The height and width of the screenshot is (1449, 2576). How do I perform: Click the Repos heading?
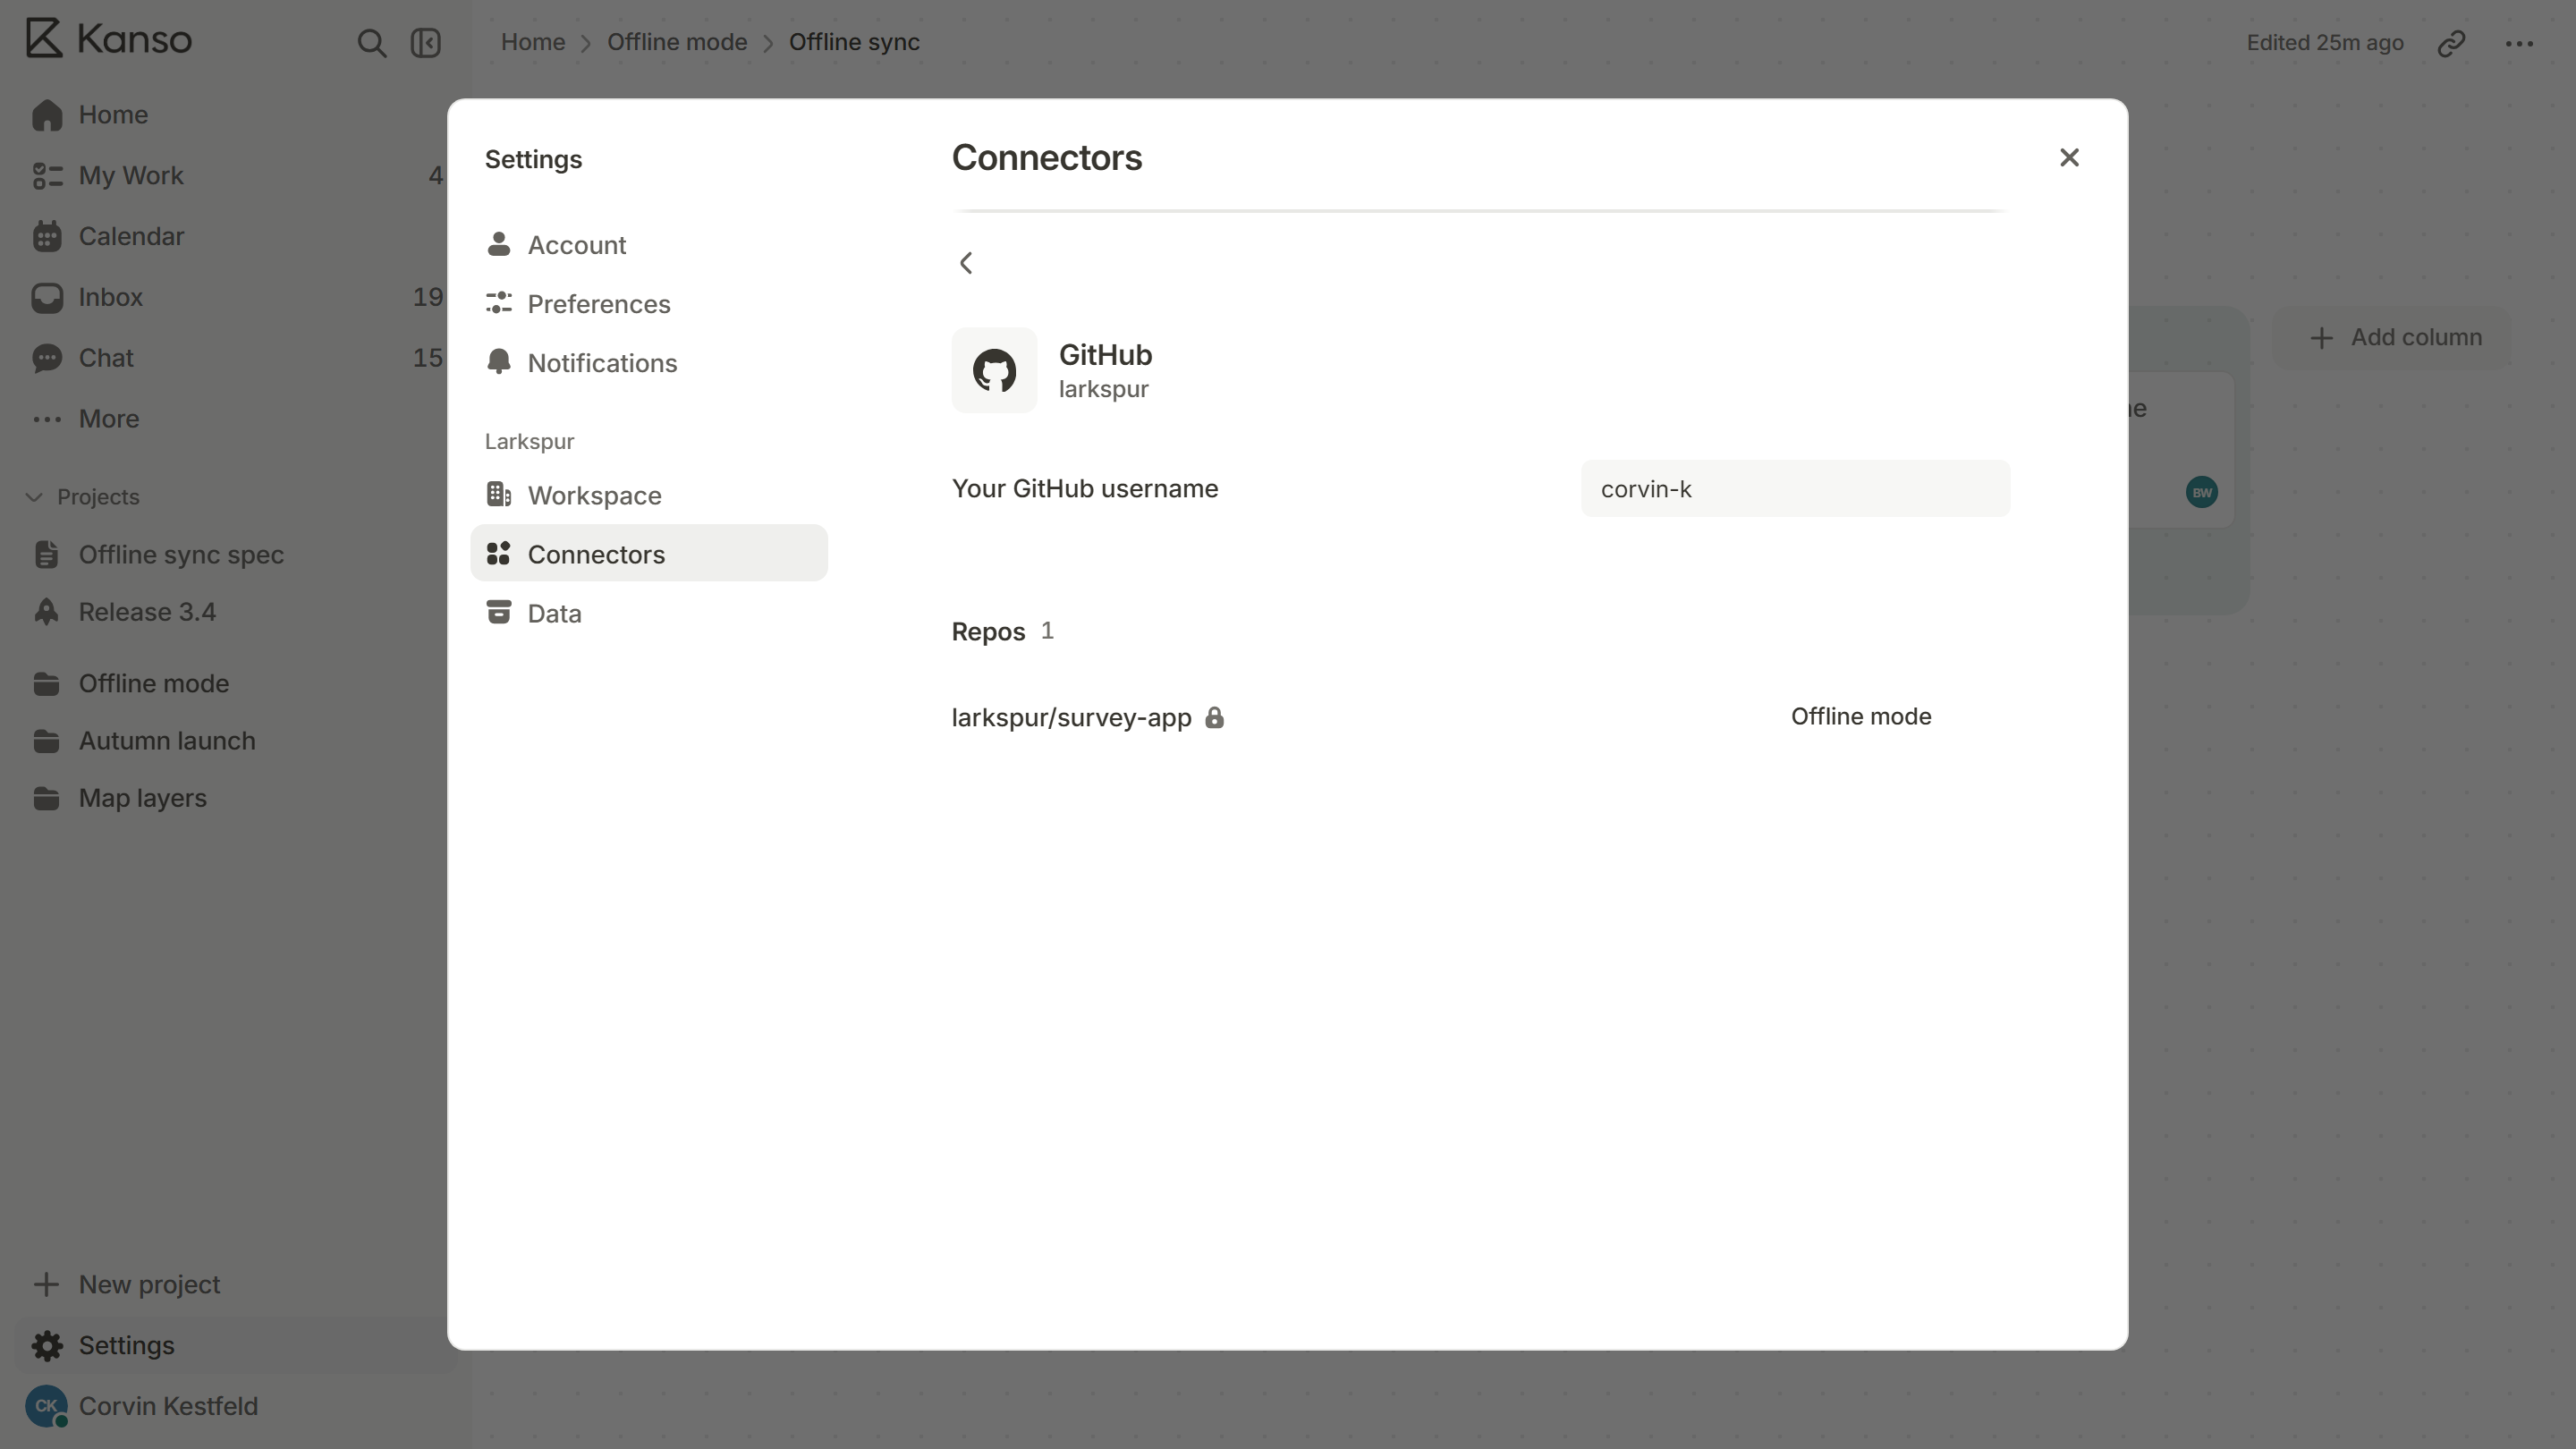pos(988,632)
